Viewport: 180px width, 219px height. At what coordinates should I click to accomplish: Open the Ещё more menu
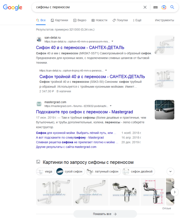[x=136, y=20]
